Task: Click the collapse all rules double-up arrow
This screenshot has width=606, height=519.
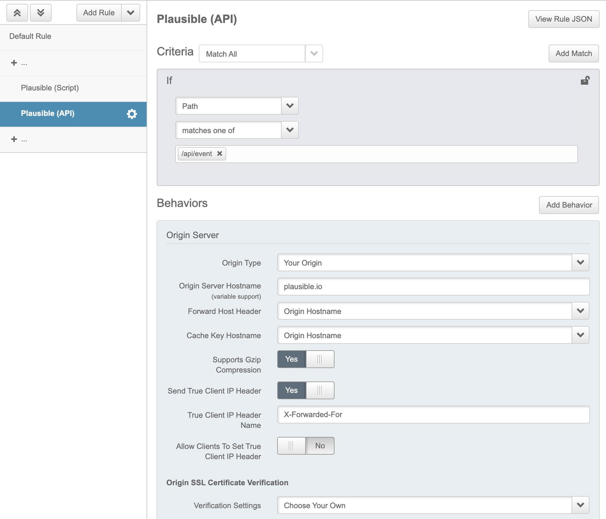Action: [x=17, y=13]
